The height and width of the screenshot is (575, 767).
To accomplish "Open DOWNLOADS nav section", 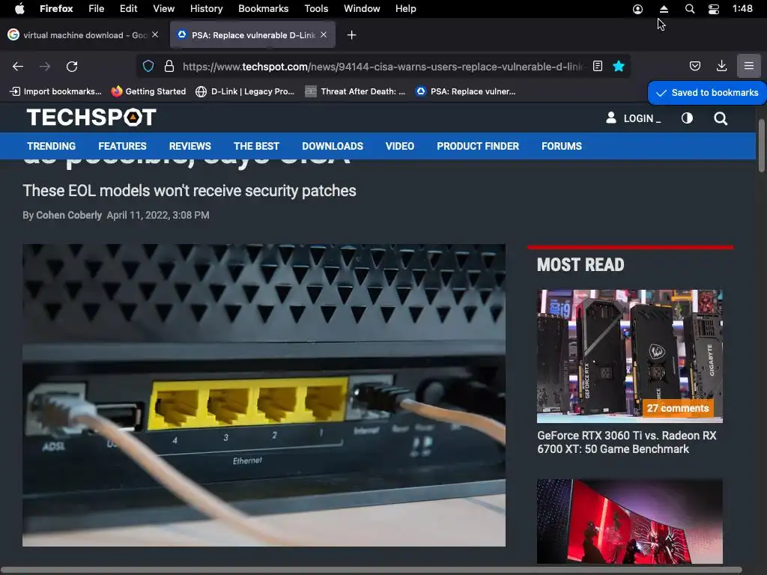I will [x=333, y=146].
